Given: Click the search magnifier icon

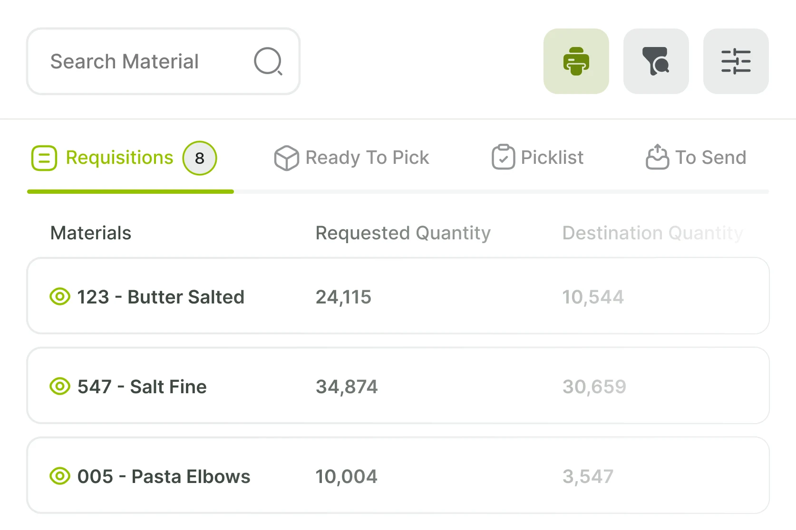Looking at the screenshot, I should (268, 61).
